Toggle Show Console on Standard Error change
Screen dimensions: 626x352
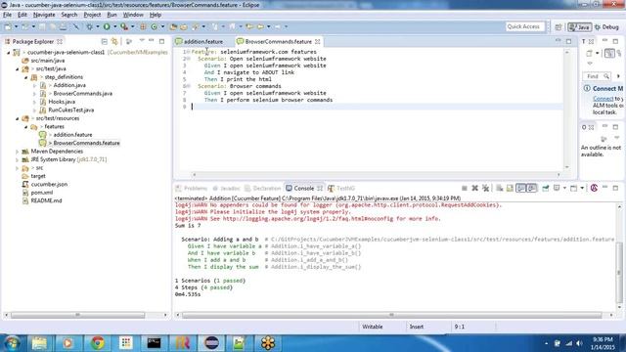(532, 188)
